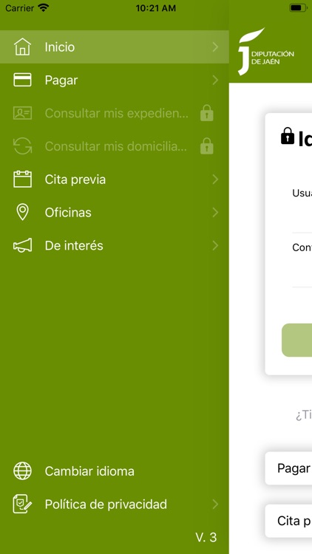Viewport: 312px width, 554px height.
Task: Tap the privacy policy document icon
Action: click(x=22, y=505)
